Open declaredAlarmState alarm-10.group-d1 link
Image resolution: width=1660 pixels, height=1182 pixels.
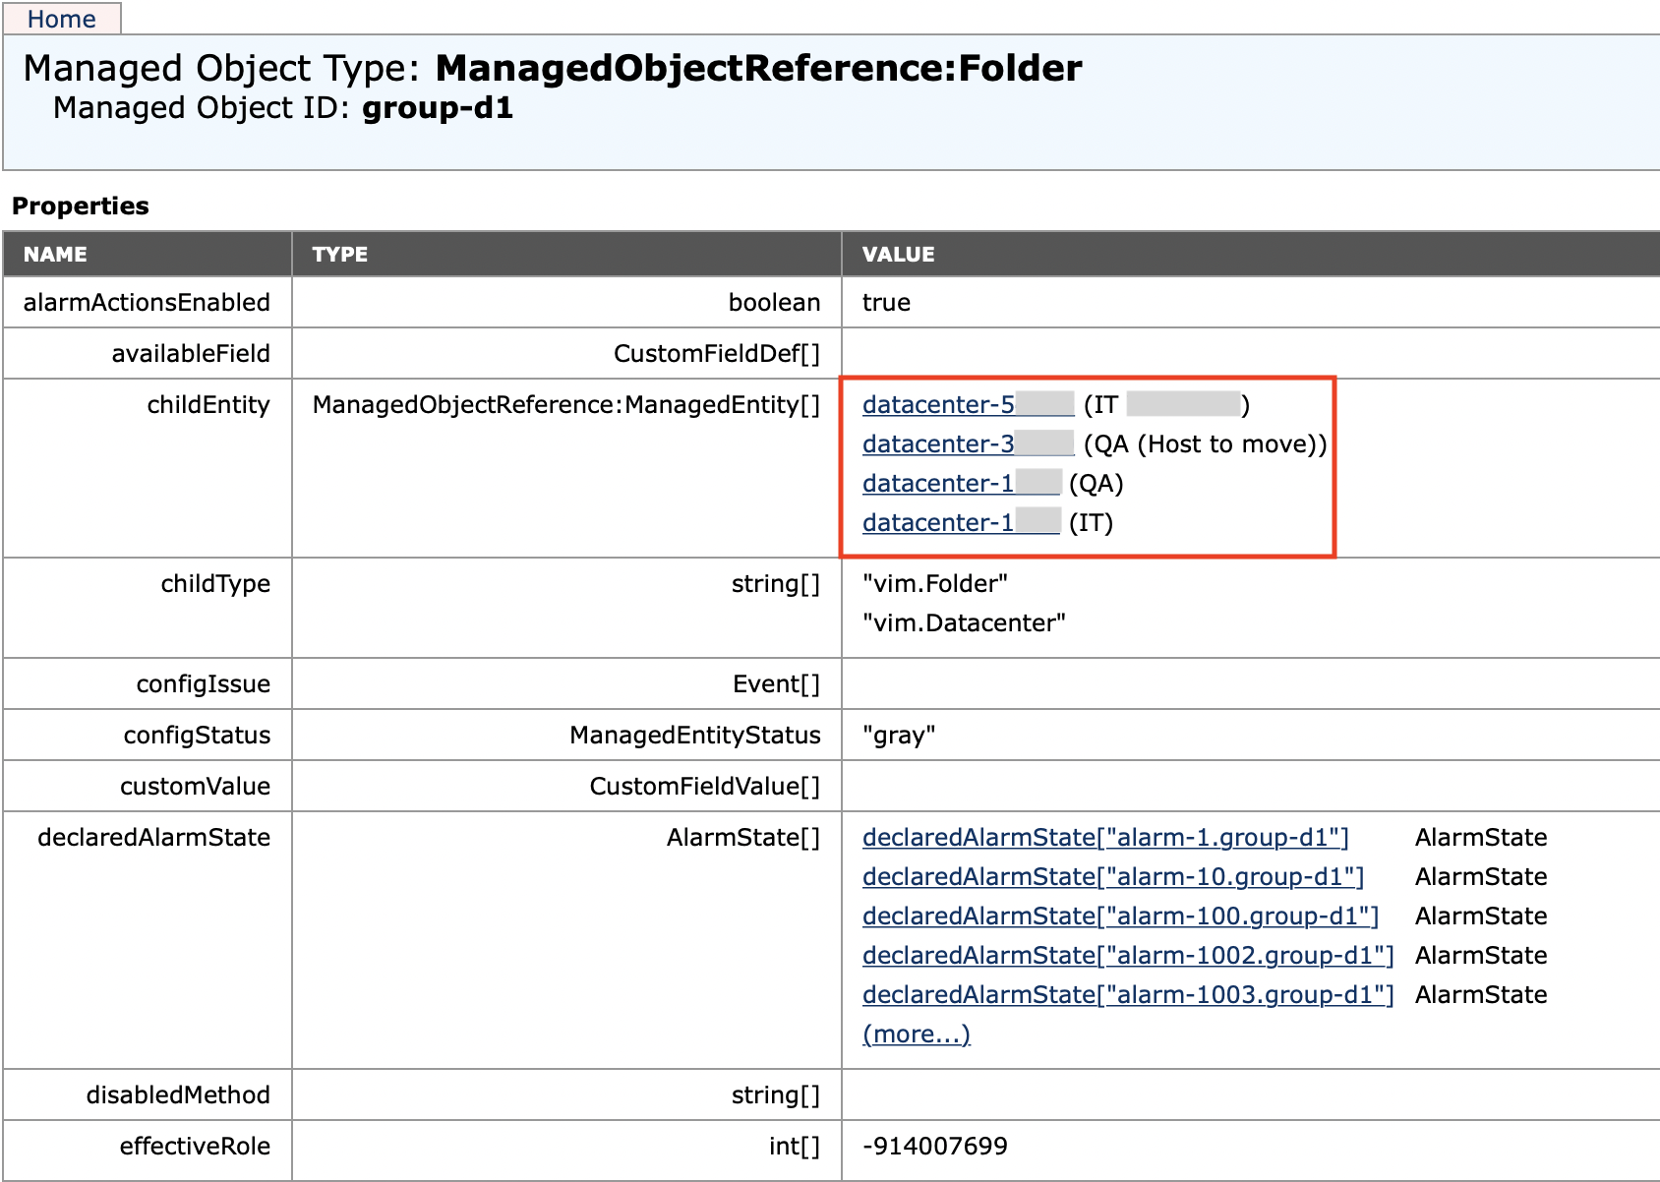click(x=1112, y=876)
